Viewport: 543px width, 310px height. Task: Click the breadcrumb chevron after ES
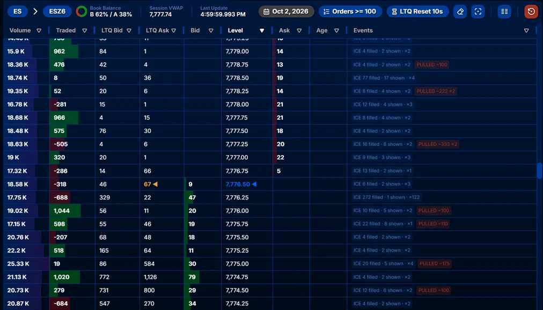click(x=35, y=11)
